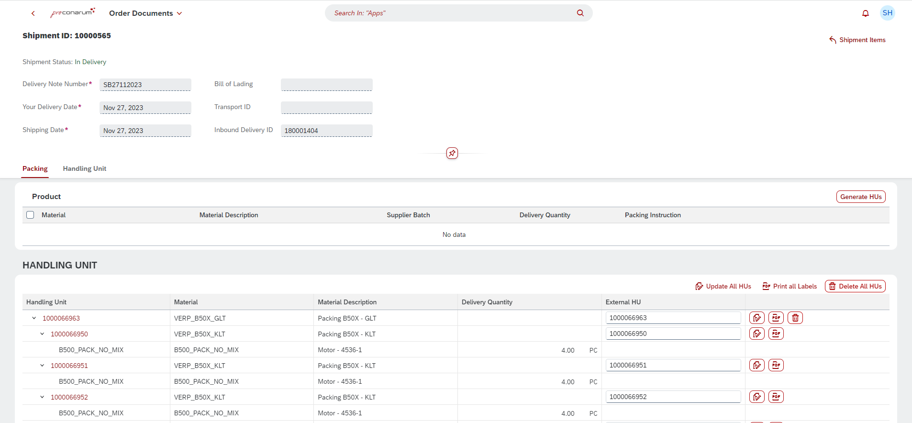Go to Shipment Items link
Viewport: 912px width, 423px height.
point(857,40)
